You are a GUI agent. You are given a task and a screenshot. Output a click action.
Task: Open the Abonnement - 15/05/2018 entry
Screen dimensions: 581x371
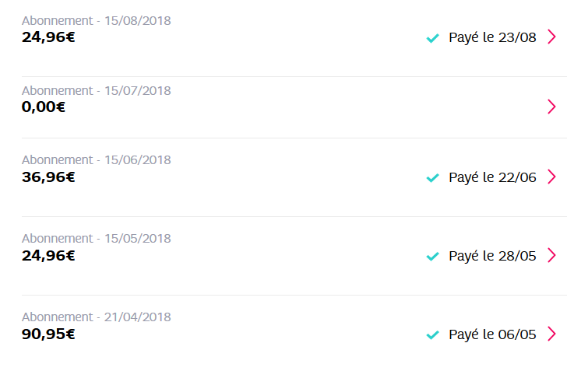pyautogui.click(x=96, y=239)
